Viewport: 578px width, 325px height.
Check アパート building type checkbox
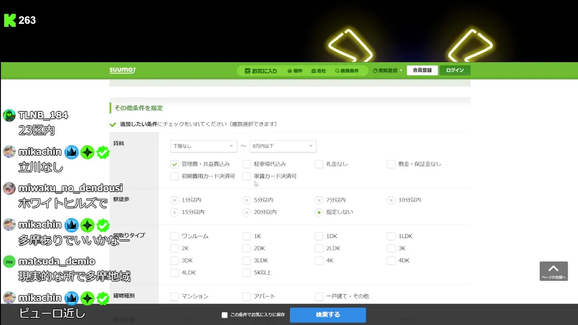(247, 297)
